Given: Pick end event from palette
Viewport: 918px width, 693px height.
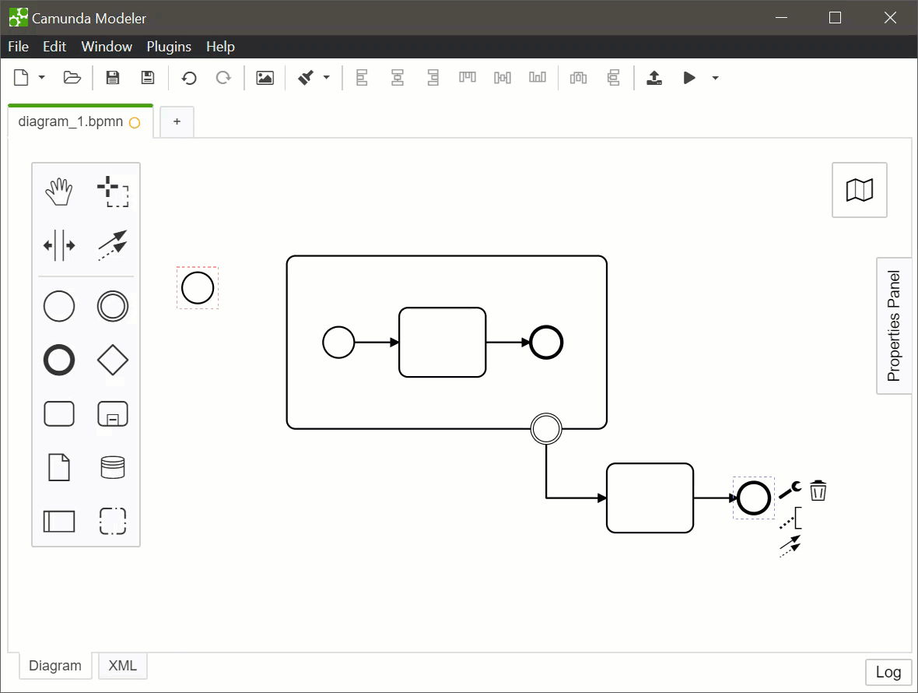Looking at the screenshot, I should pyautogui.click(x=59, y=360).
